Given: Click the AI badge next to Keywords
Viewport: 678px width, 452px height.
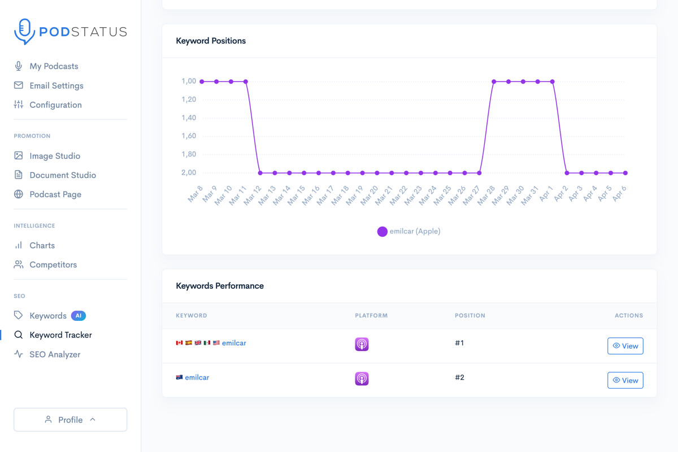Looking at the screenshot, I should pos(78,315).
